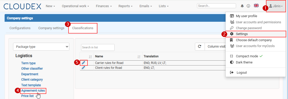
Task: Open User accounts and permissions entry
Action: (258, 22)
